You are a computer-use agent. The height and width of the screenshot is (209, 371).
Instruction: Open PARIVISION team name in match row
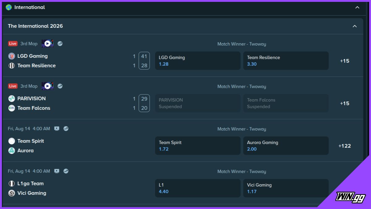(x=32, y=98)
